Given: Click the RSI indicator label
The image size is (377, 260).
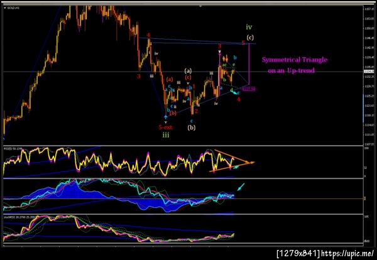Looking at the screenshot, I should click(13, 149).
